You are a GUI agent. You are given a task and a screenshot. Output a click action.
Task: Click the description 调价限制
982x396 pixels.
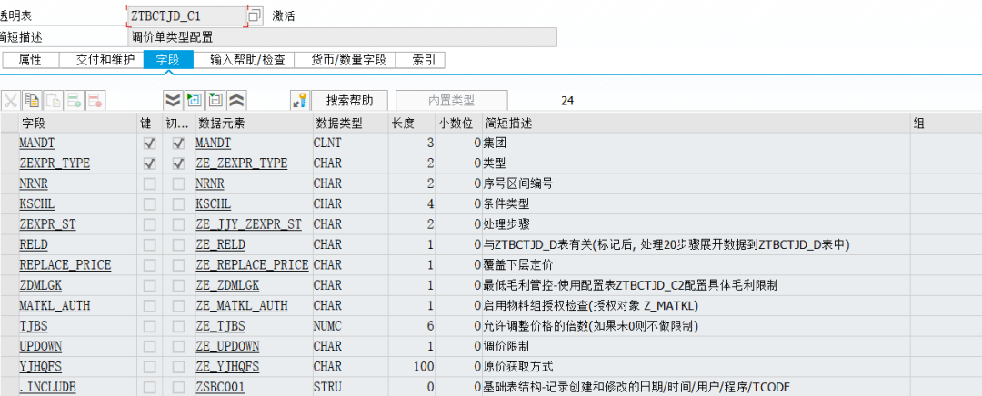pos(506,347)
